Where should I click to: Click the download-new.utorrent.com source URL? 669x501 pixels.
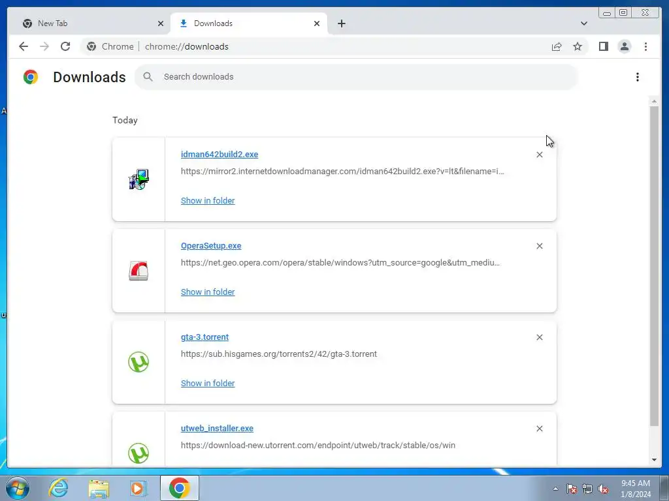tap(318, 445)
